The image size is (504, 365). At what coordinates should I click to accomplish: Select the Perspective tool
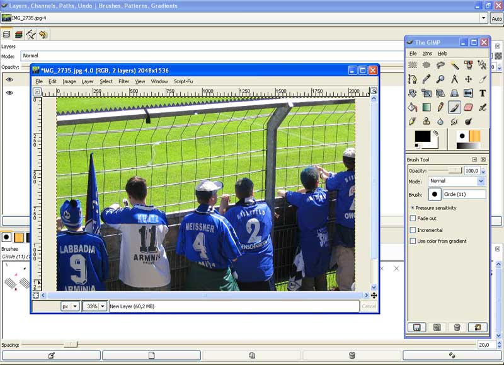click(x=454, y=93)
